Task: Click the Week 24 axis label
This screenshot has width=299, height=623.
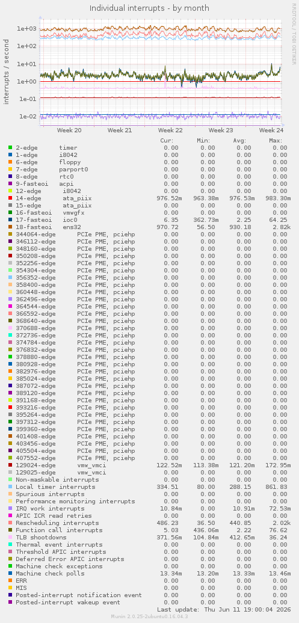Action: [271, 130]
